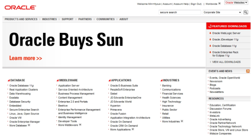Open Secure Enterprise Search link
The height and width of the screenshot is (137, 251).
(x=24, y=109)
